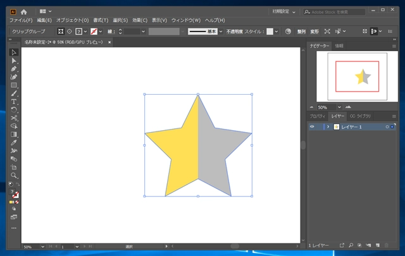
Task: Click the stroke swatch in toolbar
Action: (x=16, y=195)
